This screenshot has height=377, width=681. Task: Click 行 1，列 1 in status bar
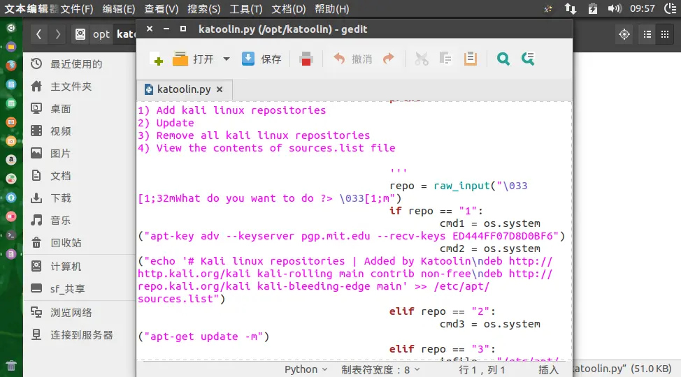point(482,369)
